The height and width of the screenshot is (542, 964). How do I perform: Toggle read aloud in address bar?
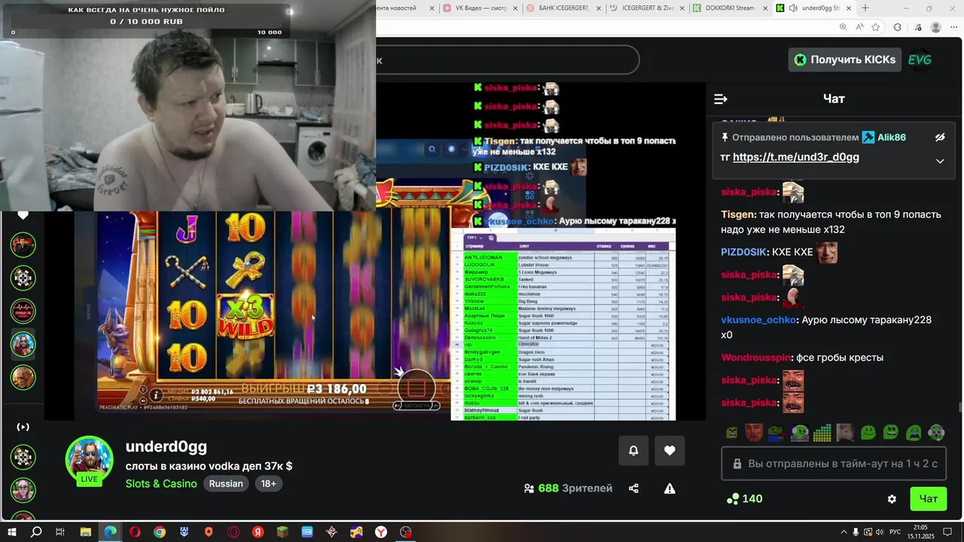click(859, 27)
